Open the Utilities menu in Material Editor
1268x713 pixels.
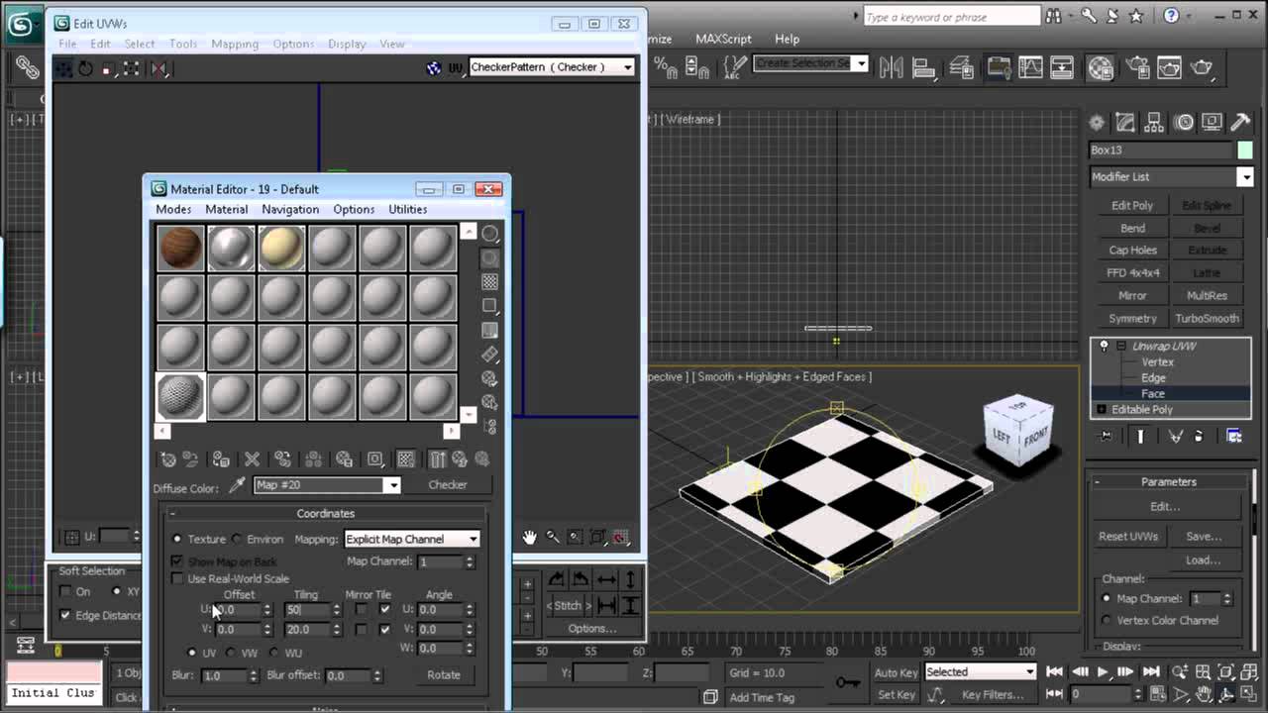408,209
